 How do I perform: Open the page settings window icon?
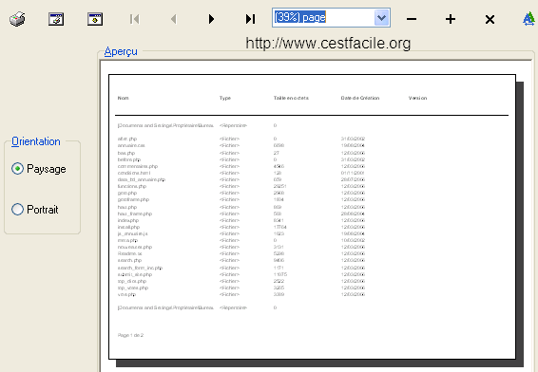pyautogui.click(x=95, y=19)
